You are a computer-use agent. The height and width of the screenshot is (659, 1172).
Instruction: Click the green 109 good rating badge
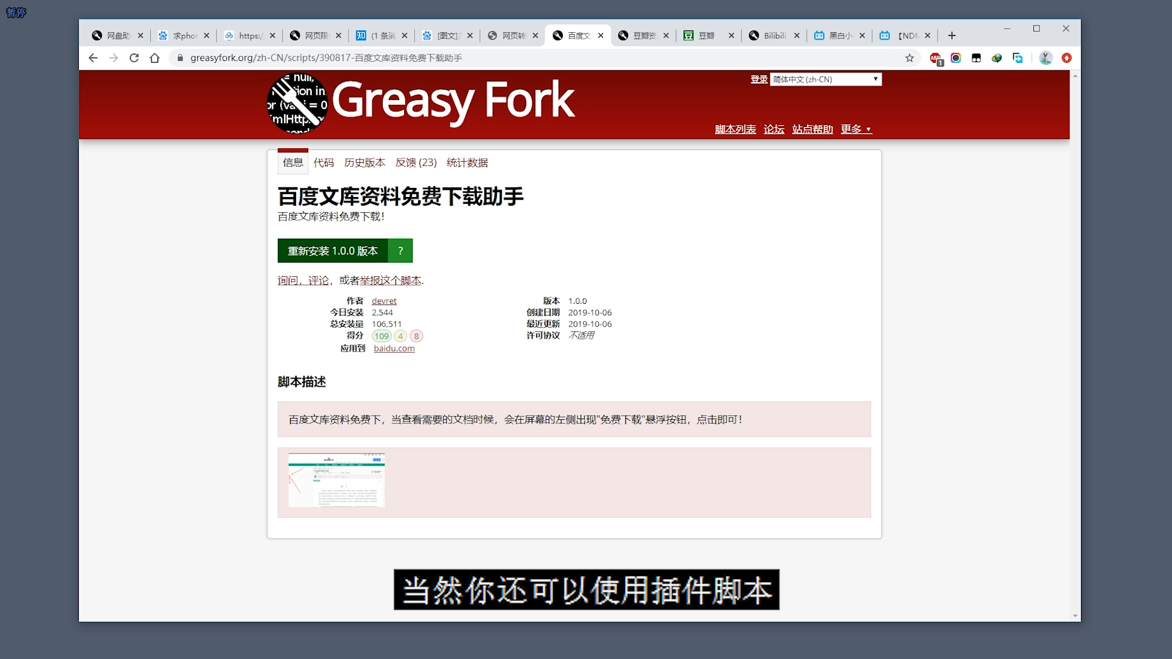tap(382, 336)
